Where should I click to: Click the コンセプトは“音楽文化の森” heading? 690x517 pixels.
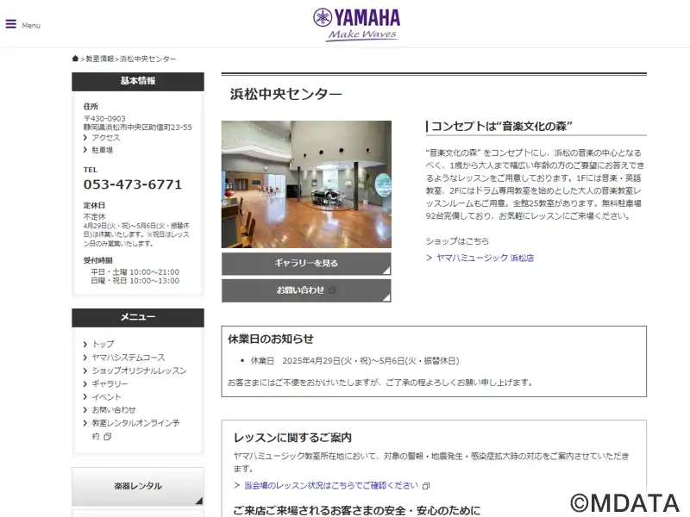tap(502, 127)
